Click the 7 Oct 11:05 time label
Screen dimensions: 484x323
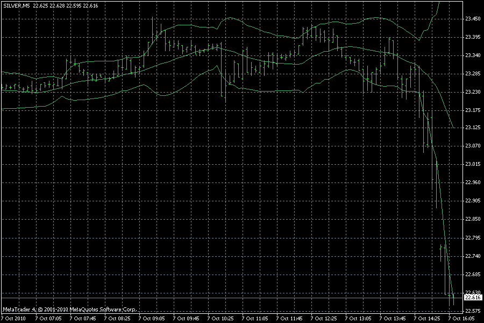click(255, 318)
